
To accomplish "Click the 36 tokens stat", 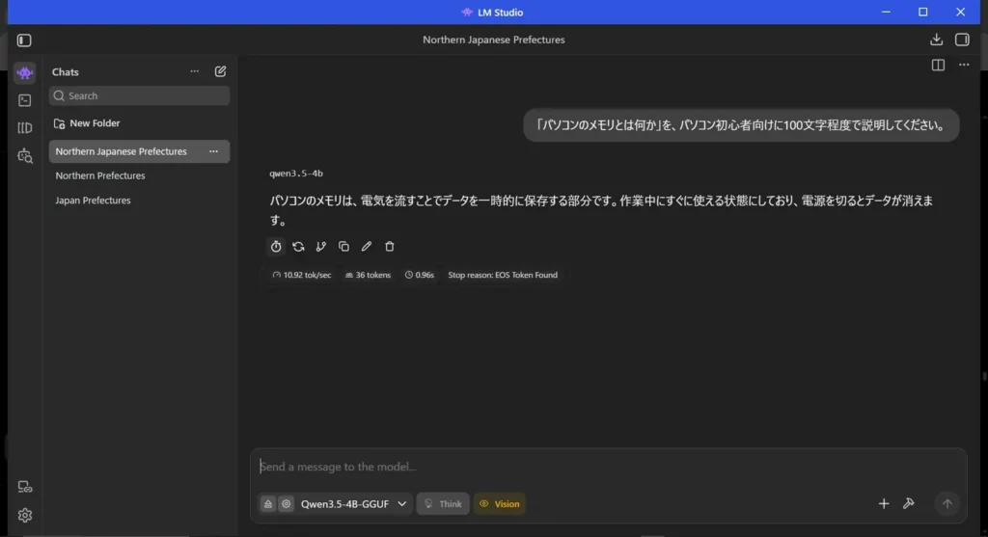I will click(368, 275).
